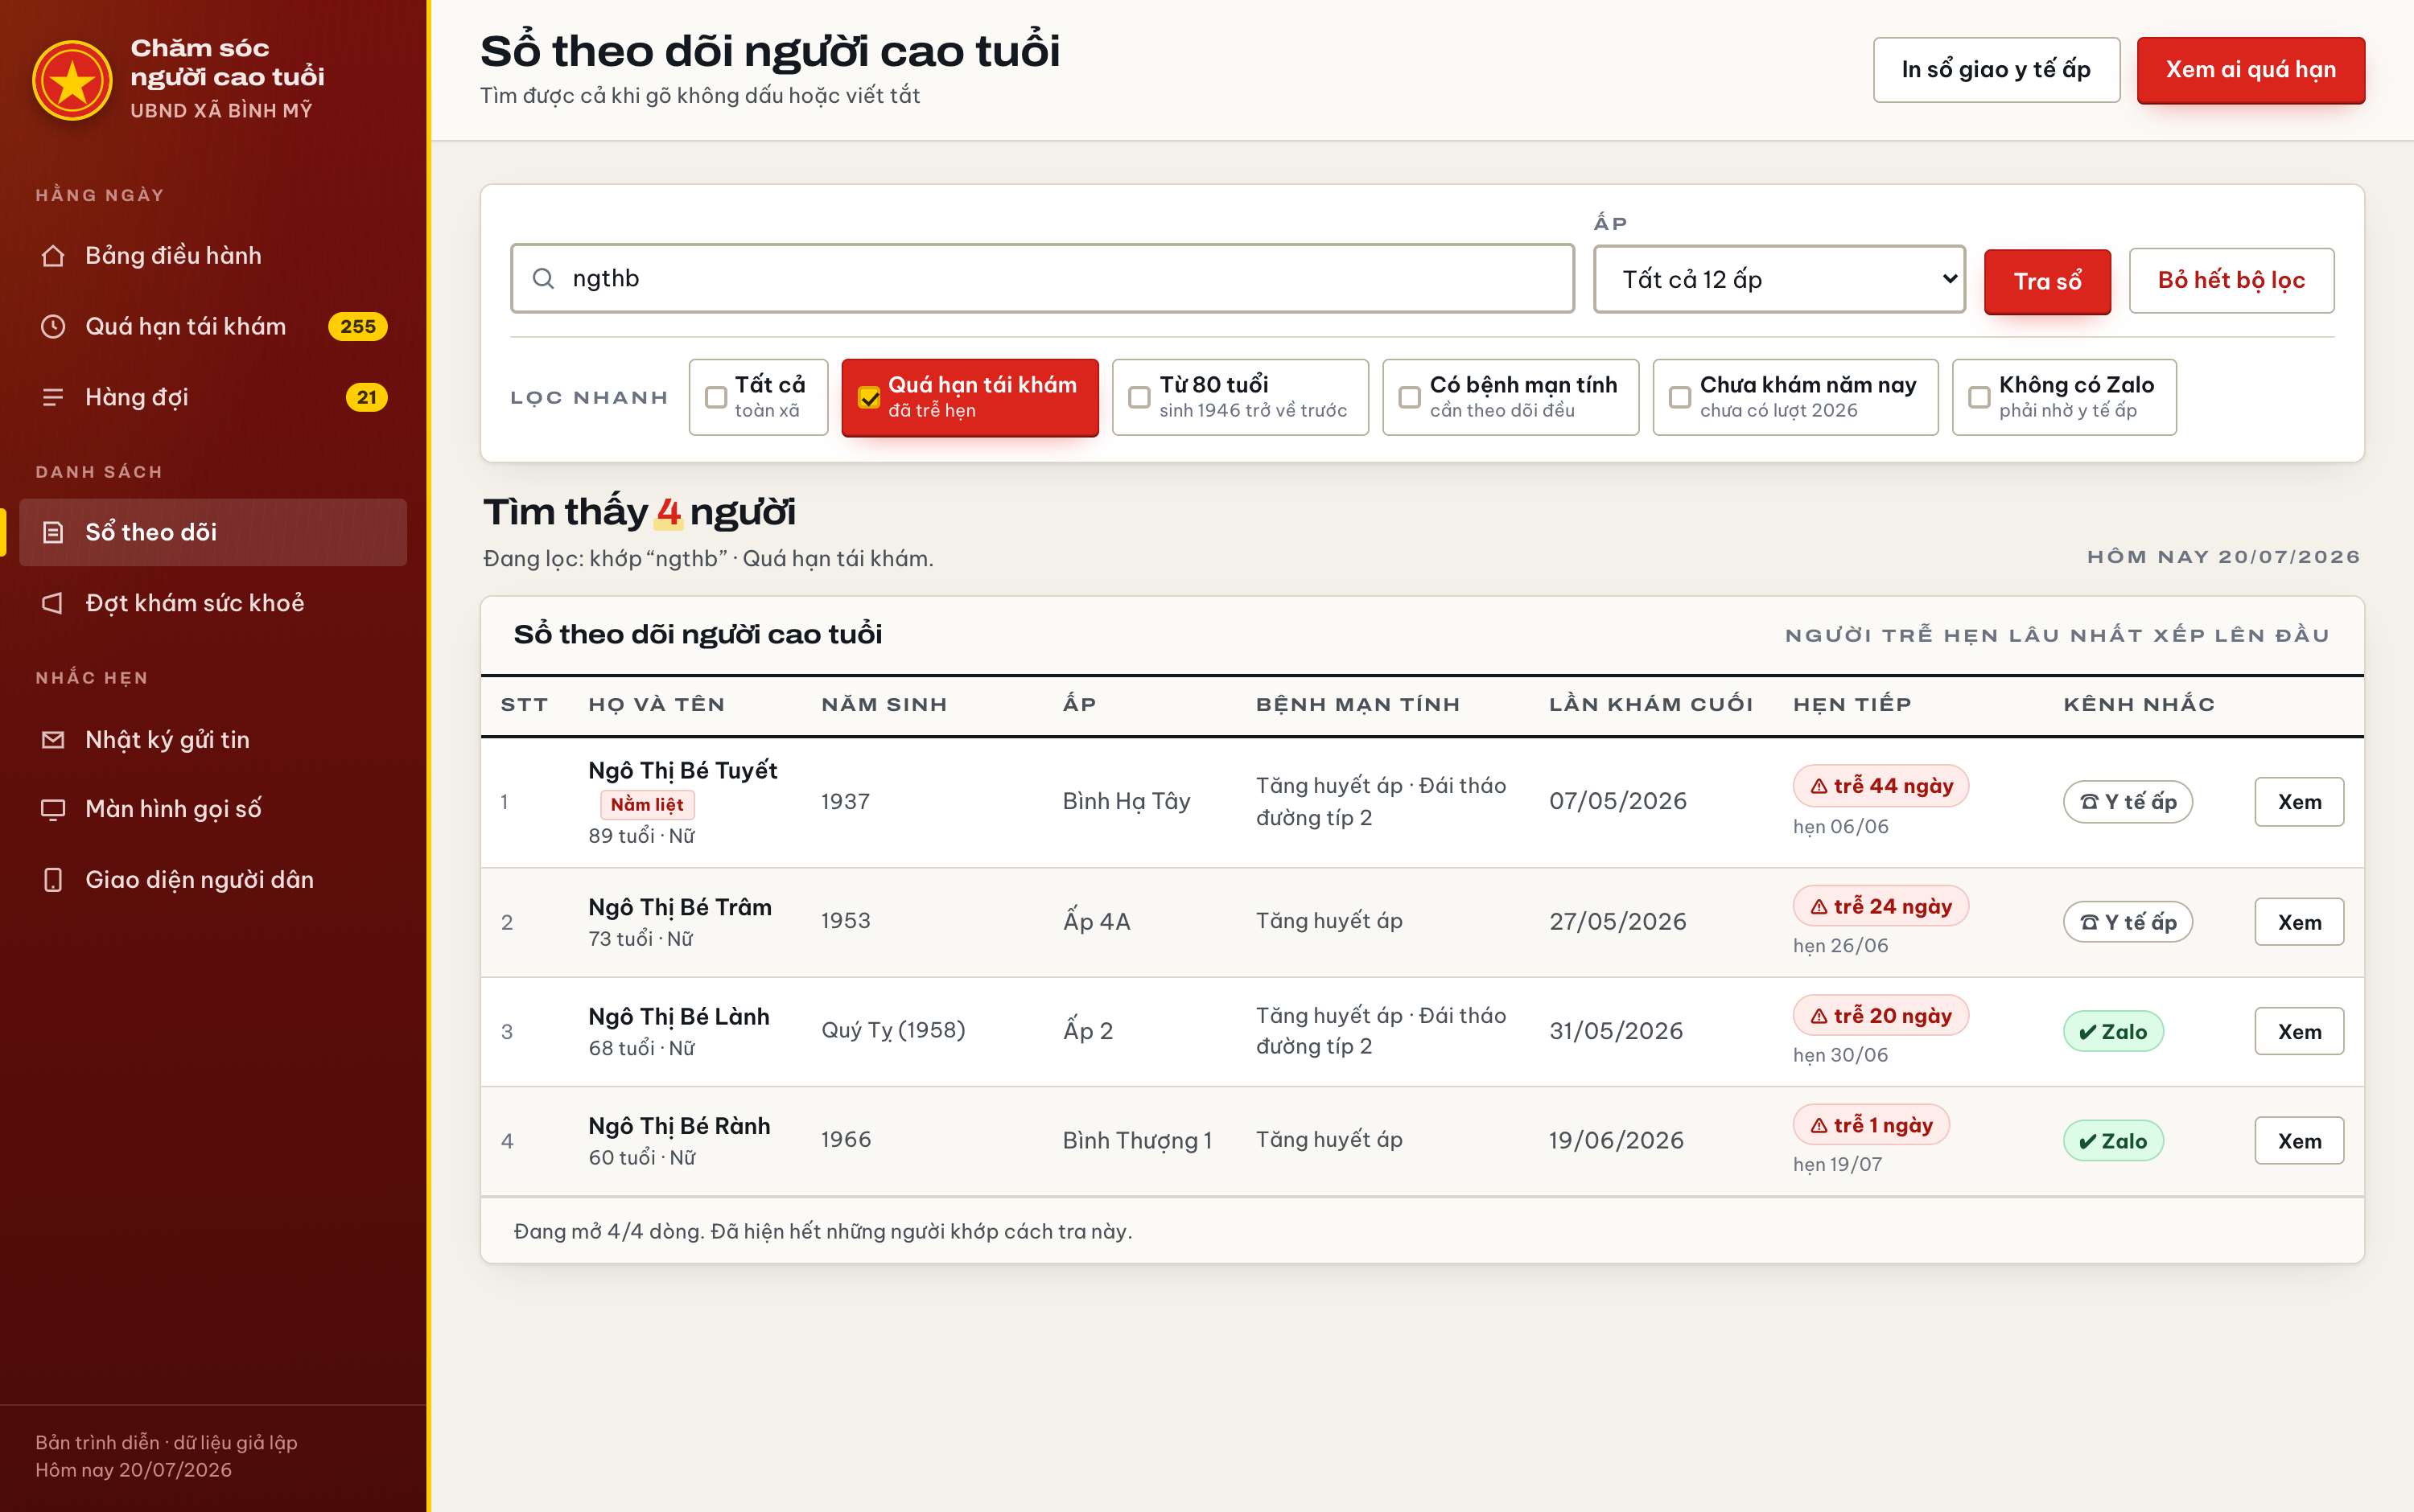The image size is (2414, 1512).
Task: Click the phone icon for Giao diện người dân
Action: point(53,880)
